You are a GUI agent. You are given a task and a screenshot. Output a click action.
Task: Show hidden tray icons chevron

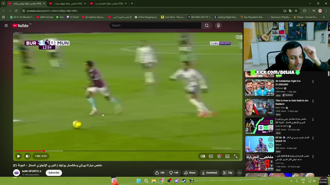pyautogui.click(x=291, y=181)
